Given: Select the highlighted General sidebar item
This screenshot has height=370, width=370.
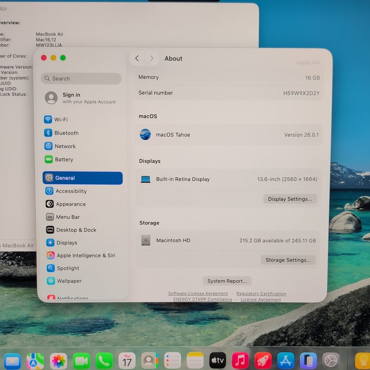Looking at the screenshot, I should point(83,178).
